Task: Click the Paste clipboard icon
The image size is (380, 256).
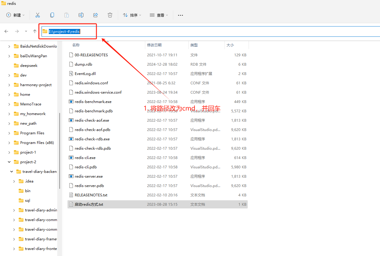Action: (67, 15)
